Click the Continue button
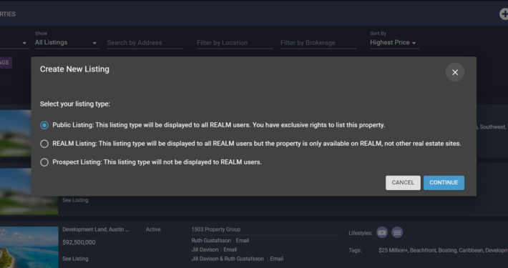The height and width of the screenshot is (268, 508). [x=444, y=182]
